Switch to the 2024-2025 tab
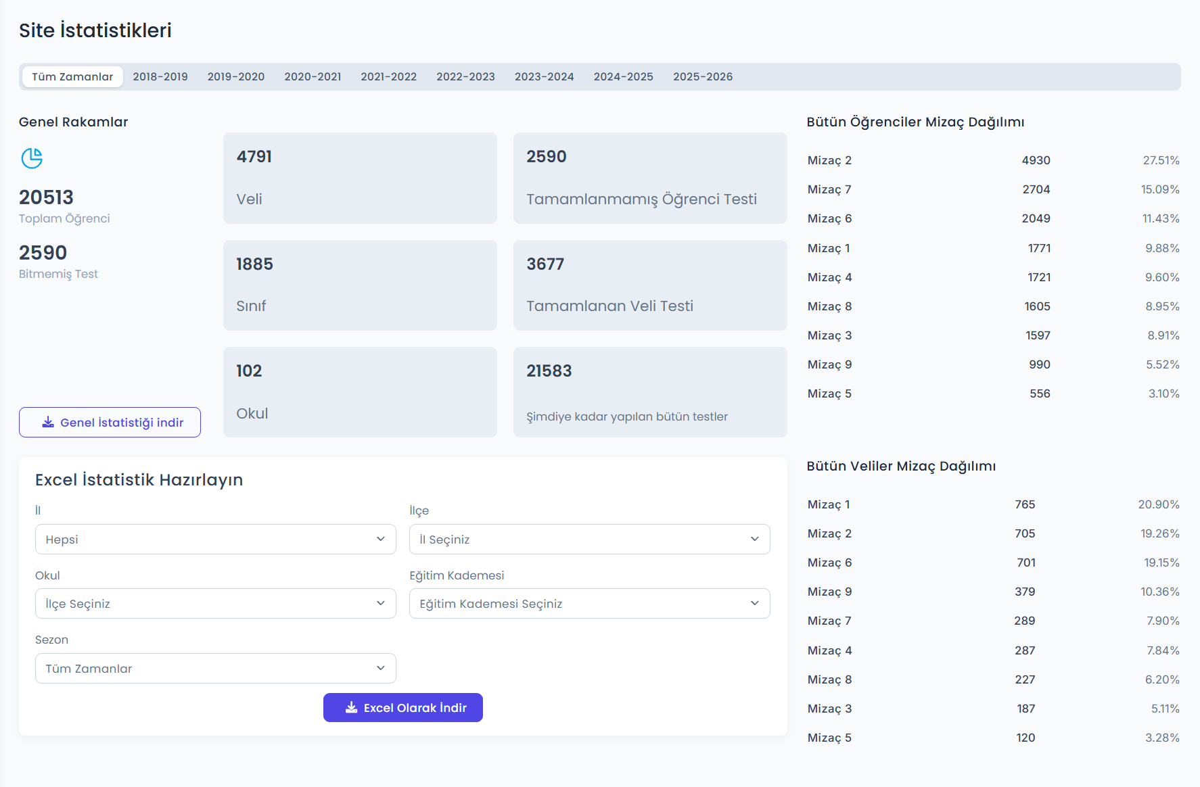This screenshot has height=787, width=1200. [624, 76]
